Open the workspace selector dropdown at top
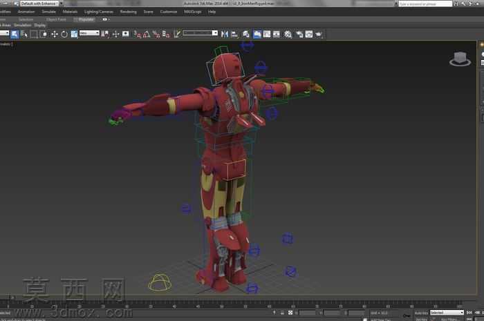484x321 pixels. (x=39, y=3)
